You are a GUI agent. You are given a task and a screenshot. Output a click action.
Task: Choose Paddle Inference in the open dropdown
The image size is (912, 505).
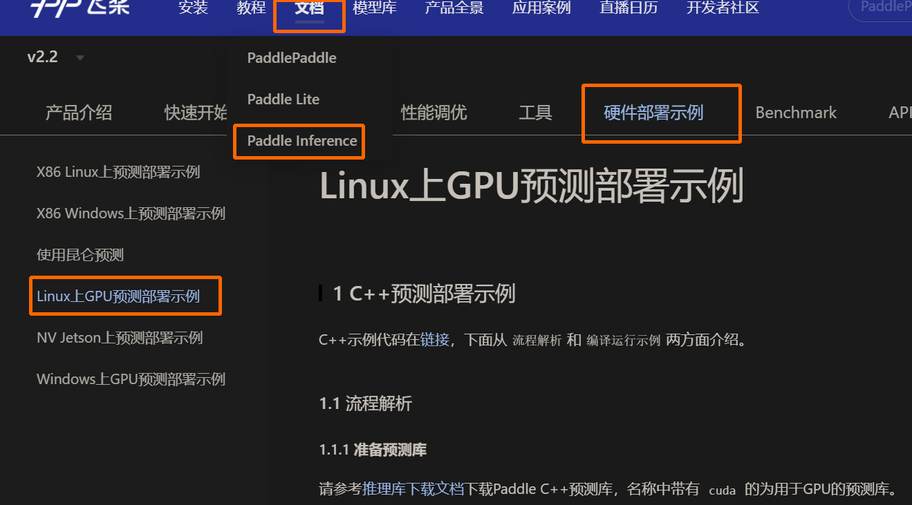click(x=299, y=141)
